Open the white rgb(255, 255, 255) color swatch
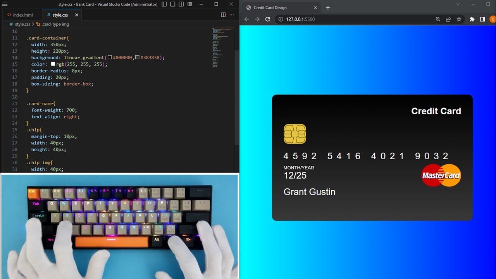 point(53,64)
